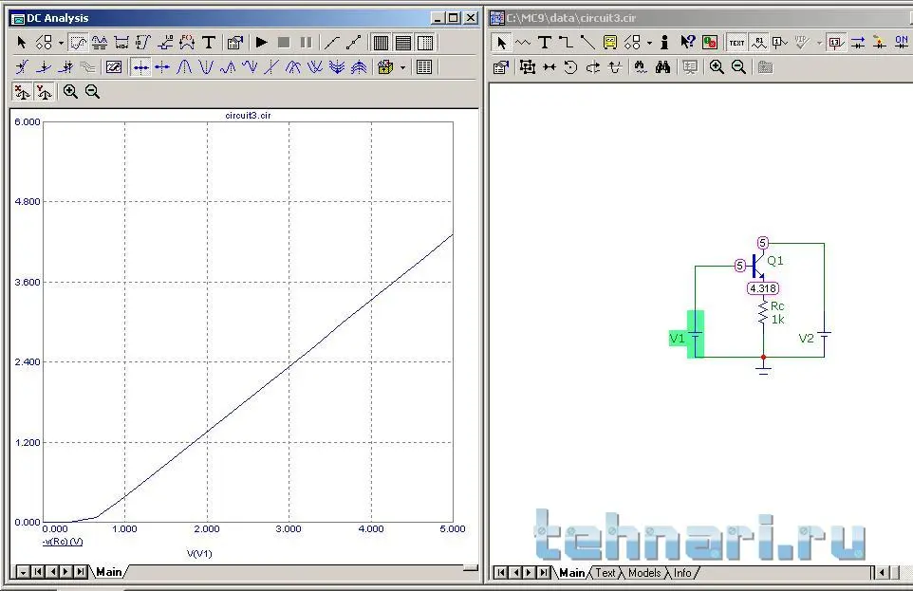Image resolution: width=913 pixels, height=591 pixels.
Task: Go to the last page in DC Analysis
Action: click(x=81, y=572)
